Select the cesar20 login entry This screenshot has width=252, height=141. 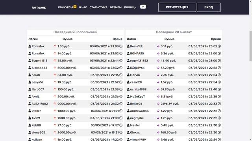tap(136, 82)
